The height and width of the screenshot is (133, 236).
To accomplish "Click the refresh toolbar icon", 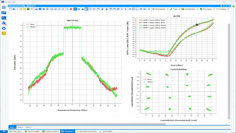I will click(67, 9).
